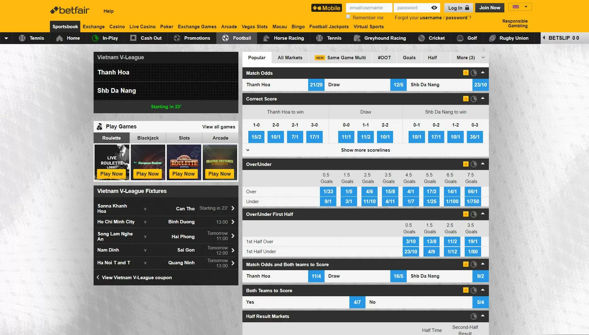This screenshot has width=589, height=335.
Task: Click the Help link
Action: coord(108,11)
